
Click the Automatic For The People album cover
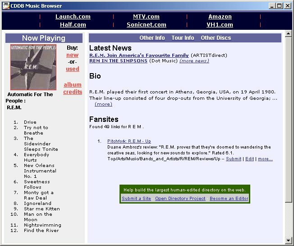click(33, 67)
